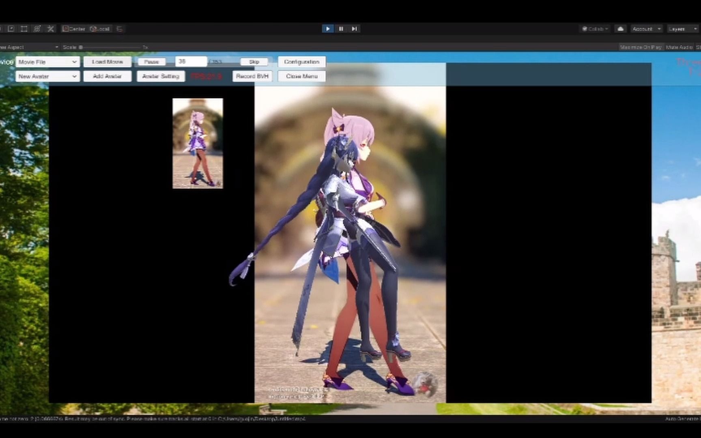Click the Avatar Setting button
This screenshot has width=701, height=438.
(x=161, y=76)
